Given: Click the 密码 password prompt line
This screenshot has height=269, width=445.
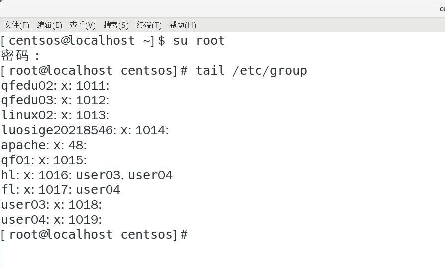Looking at the screenshot, I should point(20,55).
